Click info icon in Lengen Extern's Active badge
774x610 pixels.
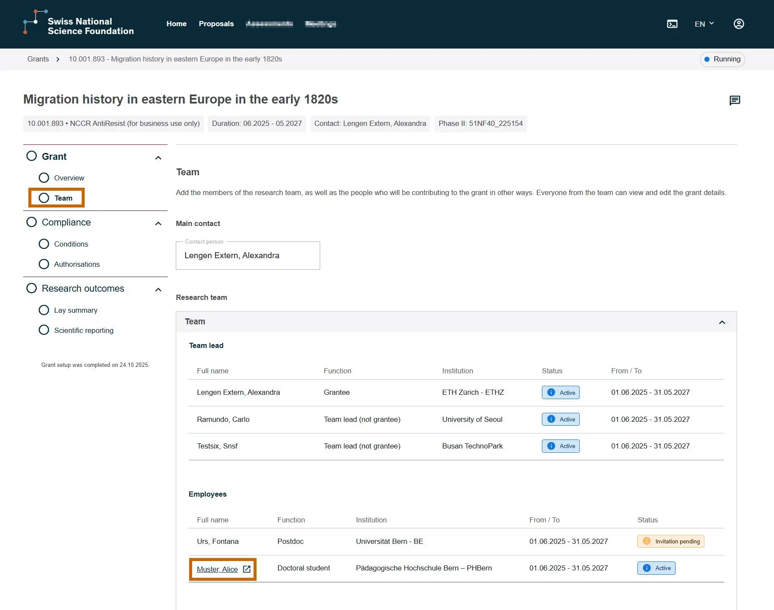[551, 392]
